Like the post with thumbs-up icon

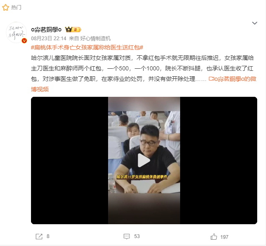214,236
